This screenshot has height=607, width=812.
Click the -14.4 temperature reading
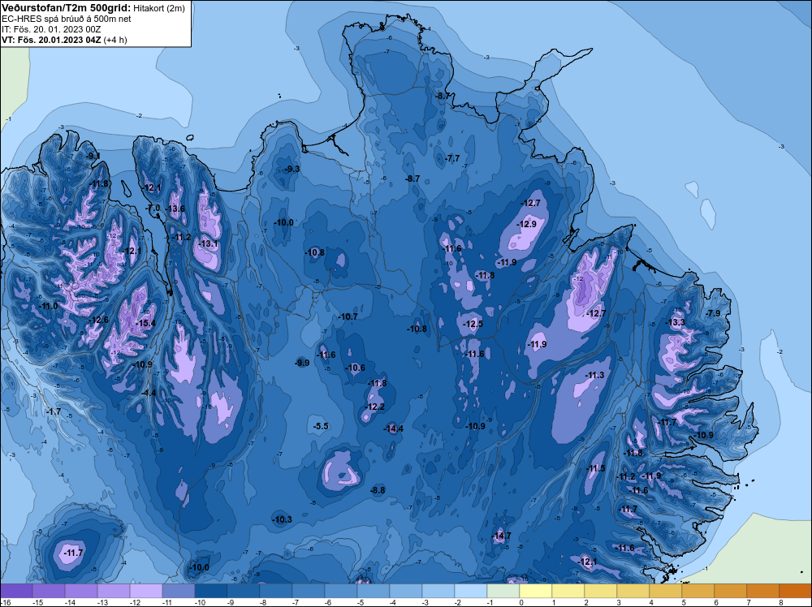[x=394, y=428]
